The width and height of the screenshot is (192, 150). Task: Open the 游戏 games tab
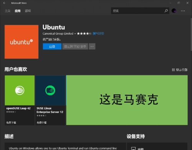[x=28, y=11]
